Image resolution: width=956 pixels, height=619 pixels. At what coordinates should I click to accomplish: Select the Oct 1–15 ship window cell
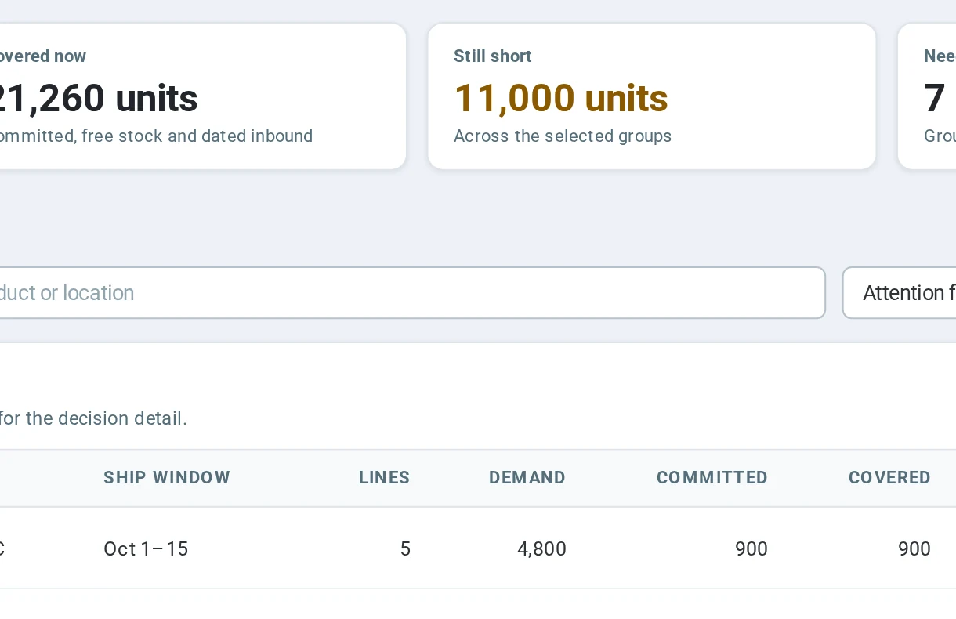coord(146,548)
